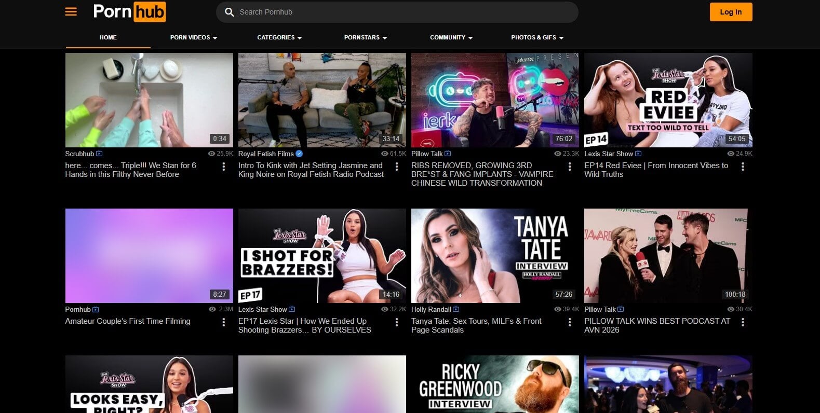Open three-dot menu for EP17 Lexis Star video
This screenshot has height=413, width=820.
tap(397, 322)
